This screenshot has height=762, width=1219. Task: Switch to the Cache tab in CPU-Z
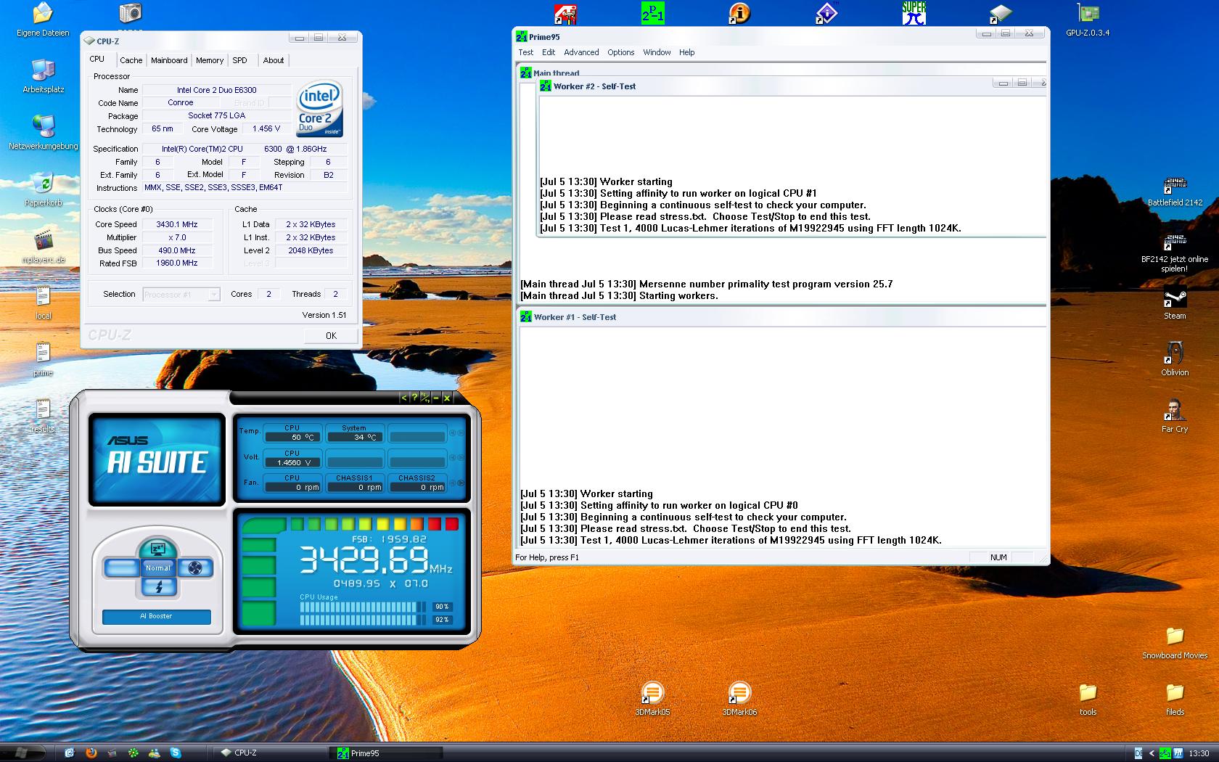click(131, 60)
